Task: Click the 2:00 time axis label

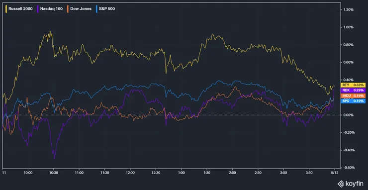Action: (232, 173)
